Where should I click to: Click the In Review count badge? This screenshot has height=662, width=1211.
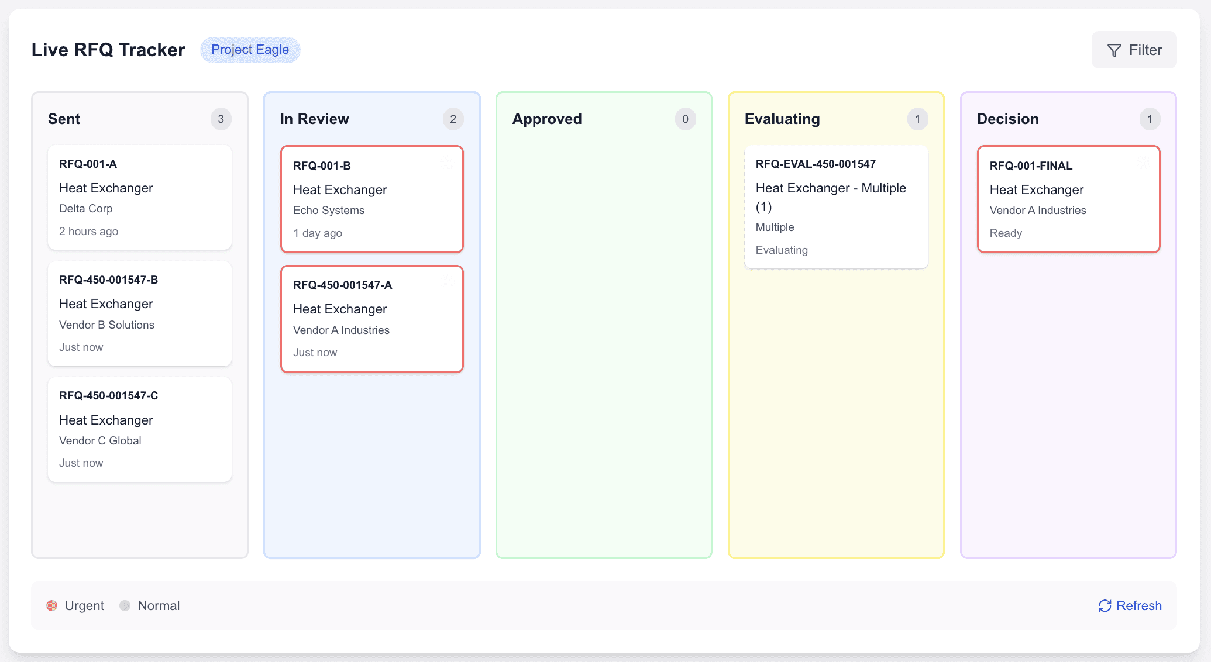tap(453, 119)
